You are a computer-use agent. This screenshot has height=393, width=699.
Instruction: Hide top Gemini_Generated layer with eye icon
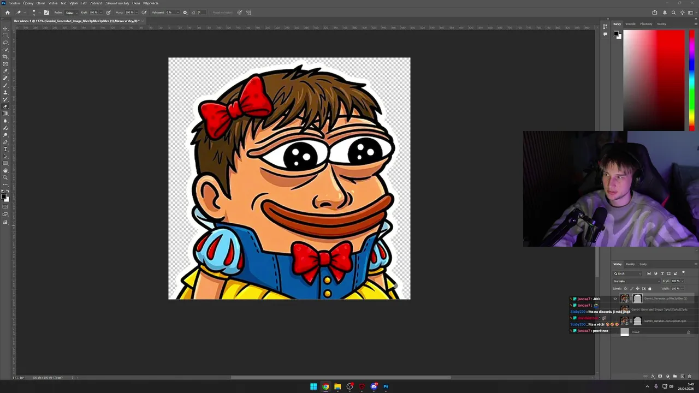(x=615, y=299)
